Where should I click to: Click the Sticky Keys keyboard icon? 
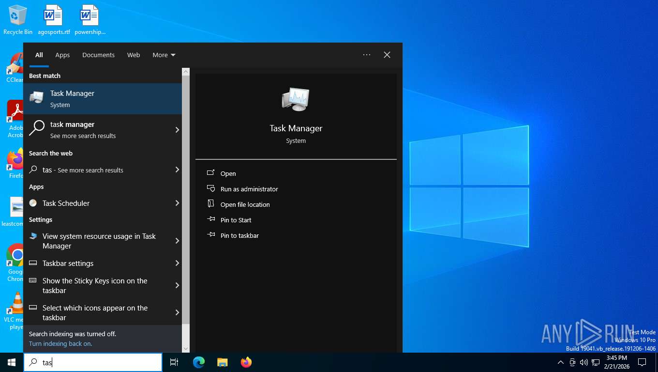coord(33,280)
